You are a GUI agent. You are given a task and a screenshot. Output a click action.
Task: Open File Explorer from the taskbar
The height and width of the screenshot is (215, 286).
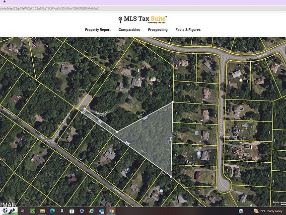coord(42,211)
